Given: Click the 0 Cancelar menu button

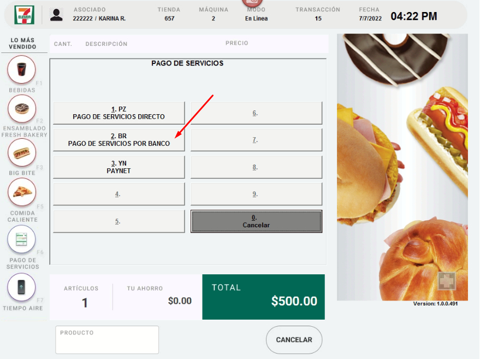Looking at the screenshot, I should (256, 221).
